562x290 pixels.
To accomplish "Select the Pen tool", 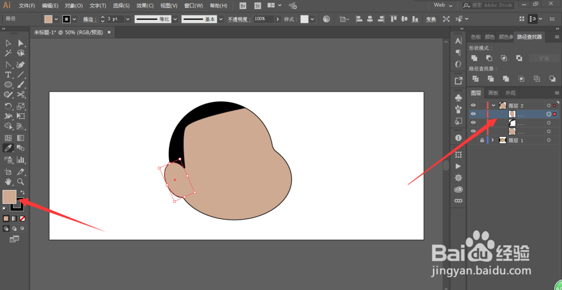I will [x=21, y=65].
